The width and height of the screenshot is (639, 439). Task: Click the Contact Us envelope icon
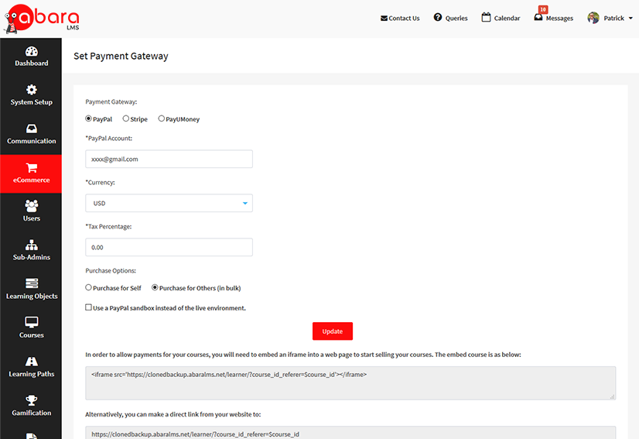click(x=384, y=19)
